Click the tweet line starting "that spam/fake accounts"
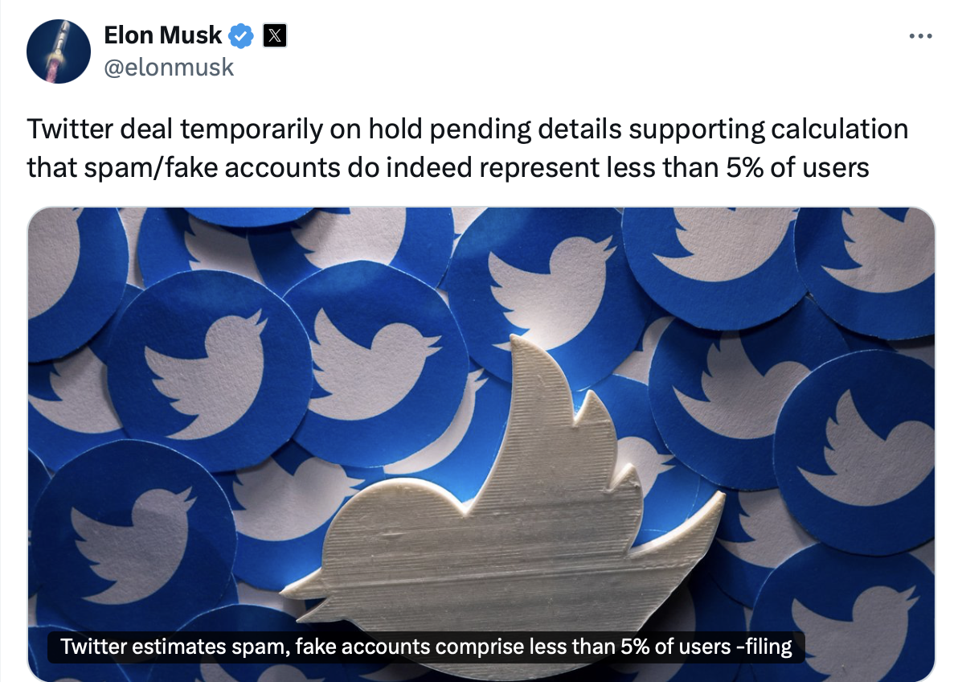The image size is (958, 682). [x=447, y=167]
